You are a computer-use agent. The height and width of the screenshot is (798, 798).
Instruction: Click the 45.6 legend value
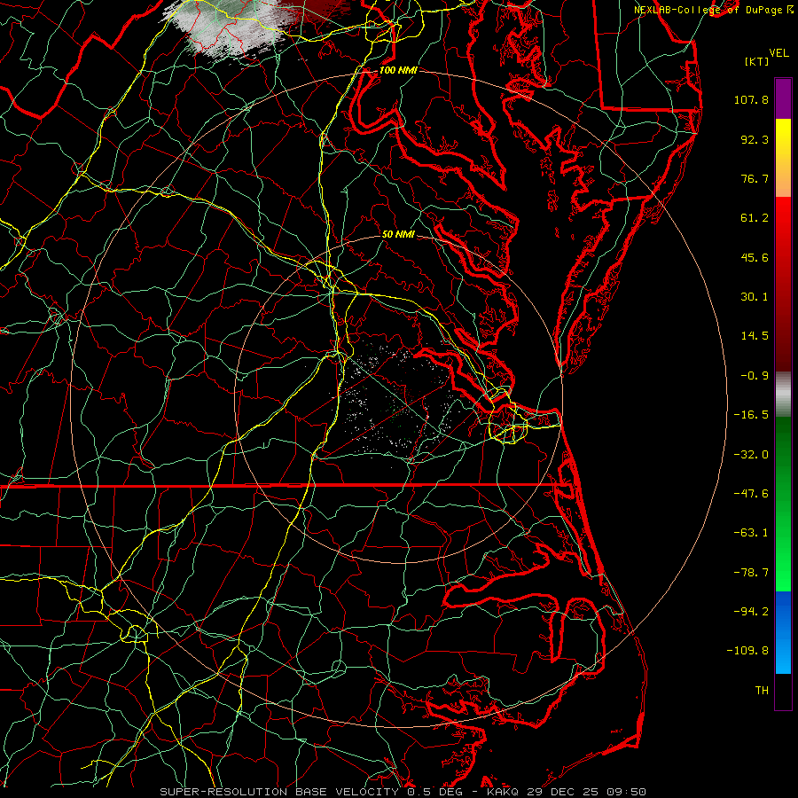click(755, 257)
